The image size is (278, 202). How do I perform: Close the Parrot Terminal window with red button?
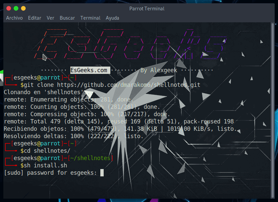(x=9, y=8)
